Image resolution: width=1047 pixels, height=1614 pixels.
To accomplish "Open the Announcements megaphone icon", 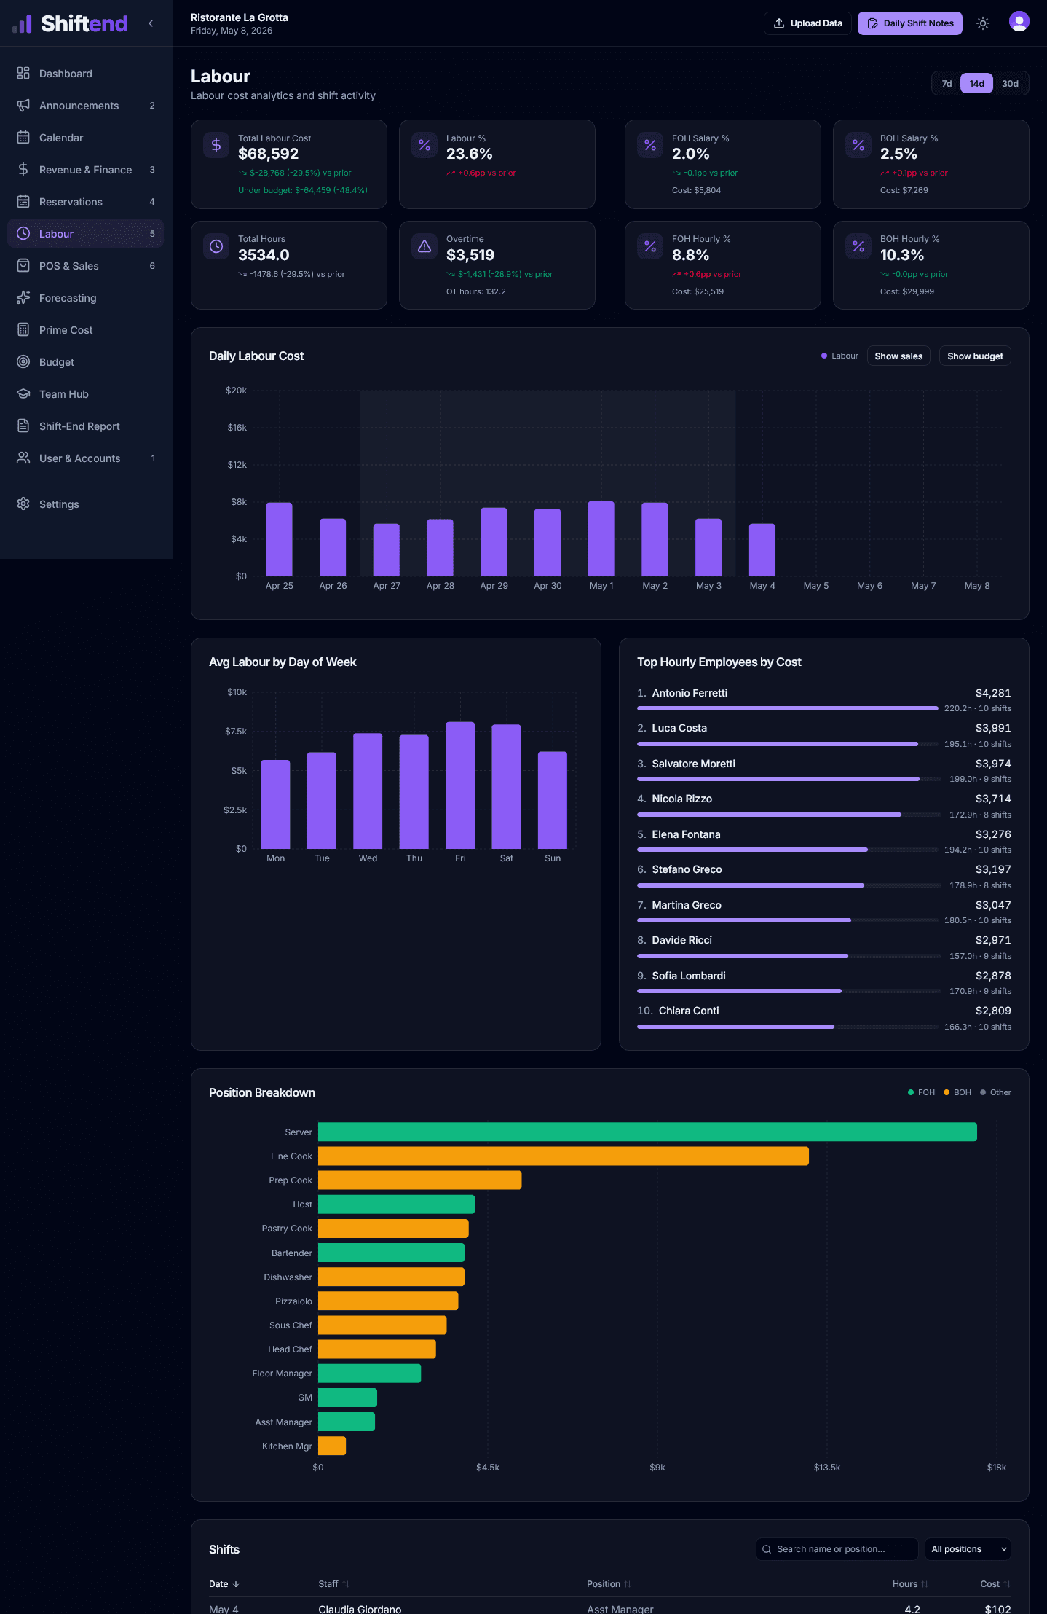I will pos(23,106).
